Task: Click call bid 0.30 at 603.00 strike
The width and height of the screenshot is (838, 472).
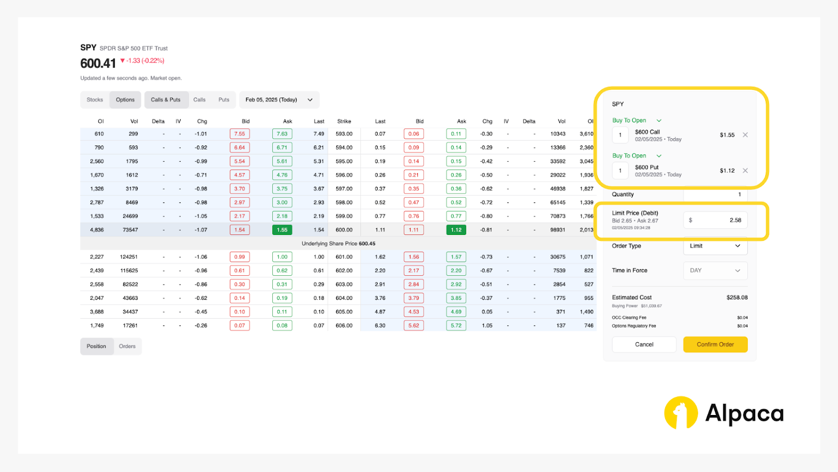Action: coord(240,285)
